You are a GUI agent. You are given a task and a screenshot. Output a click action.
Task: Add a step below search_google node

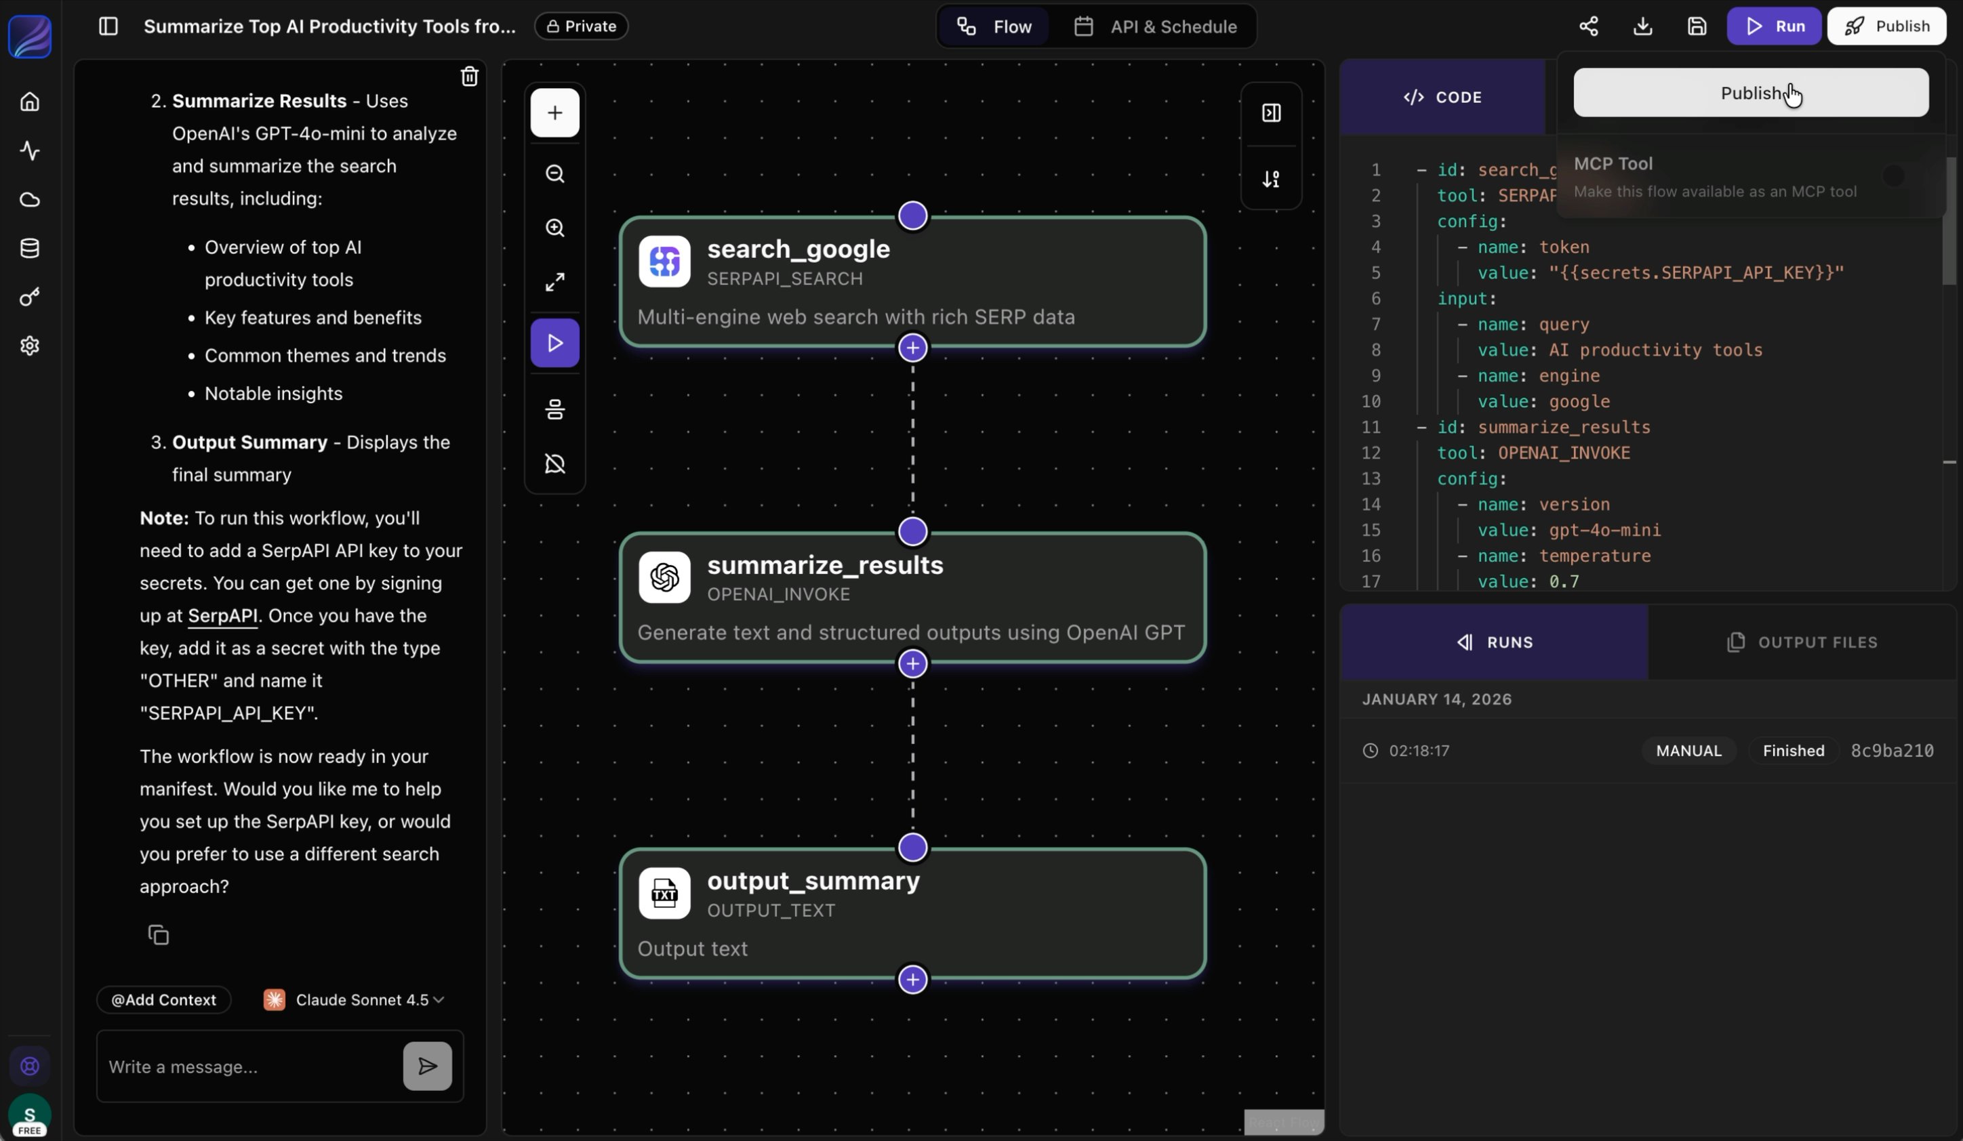click(x=913, y=348)
